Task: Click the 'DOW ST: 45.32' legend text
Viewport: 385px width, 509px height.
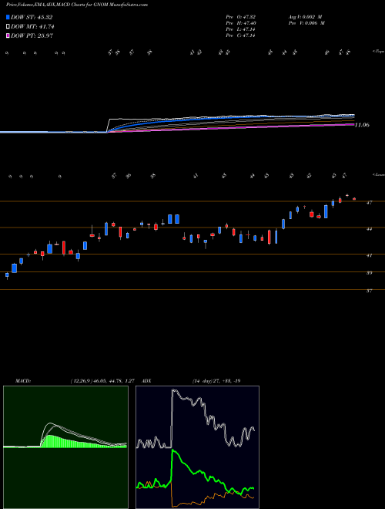Action: (x=32, y=17)
